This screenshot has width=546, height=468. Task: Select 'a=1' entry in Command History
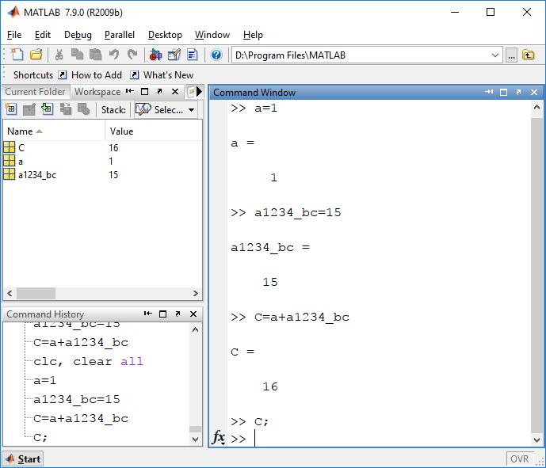click(x=44, y=380)
